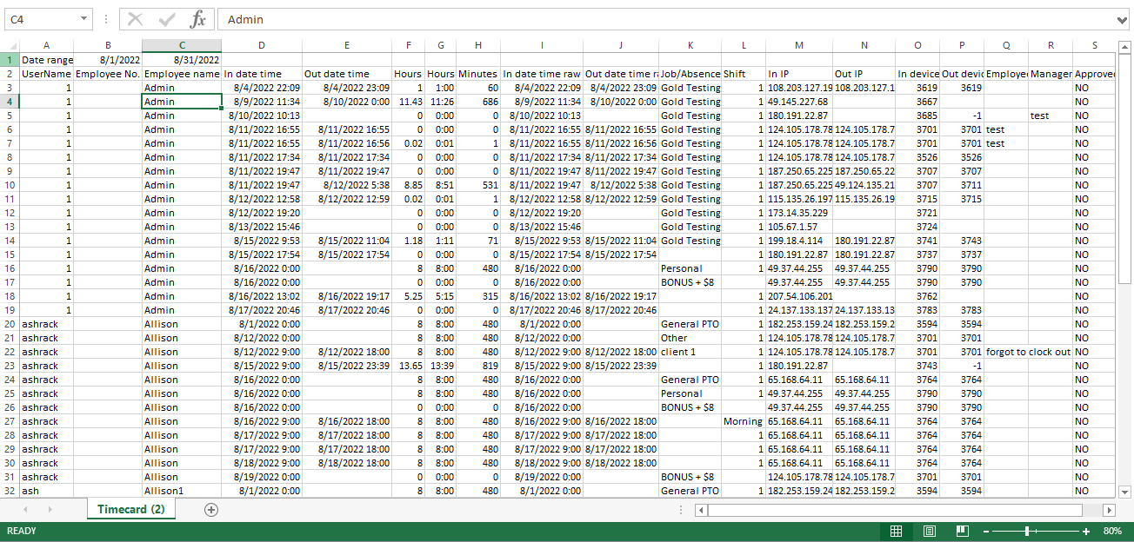Switch to Normal view in status bar
1134x542 pixels.
[x=896, y=531]
